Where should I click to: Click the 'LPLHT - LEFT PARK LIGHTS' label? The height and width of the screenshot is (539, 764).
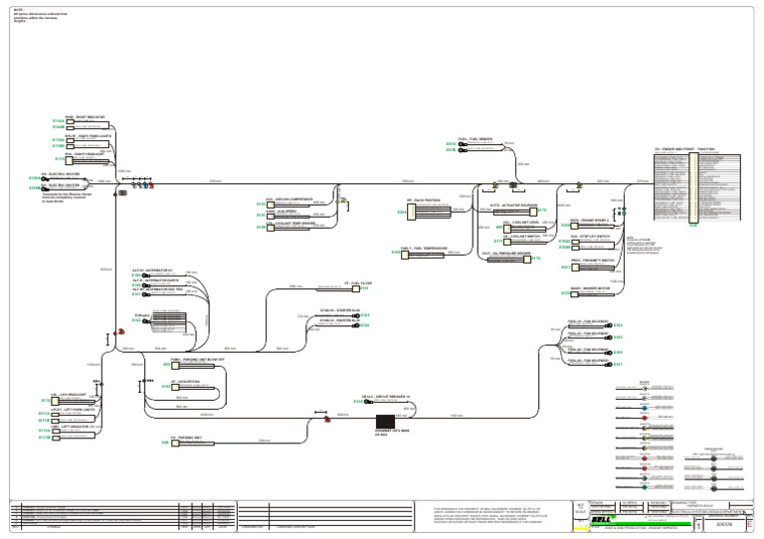[73, 410]
